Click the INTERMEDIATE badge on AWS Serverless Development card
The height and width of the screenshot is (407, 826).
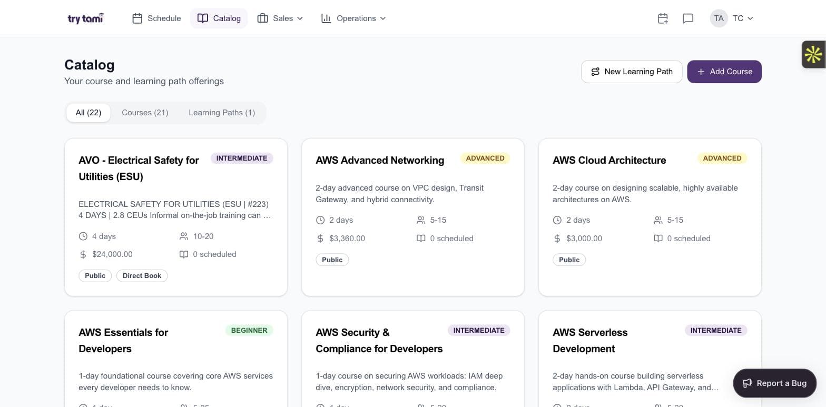[716, 331]
